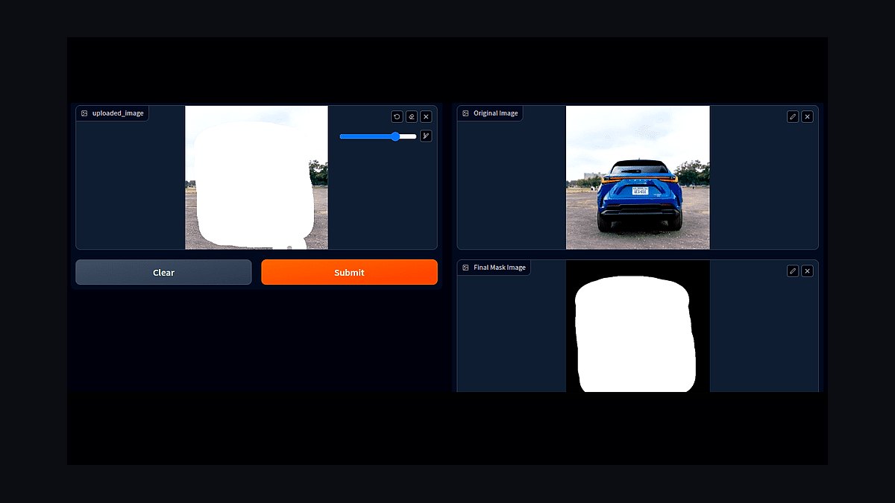Click the painted mask canvas in uploaded_image

click(x=257, y=177)
